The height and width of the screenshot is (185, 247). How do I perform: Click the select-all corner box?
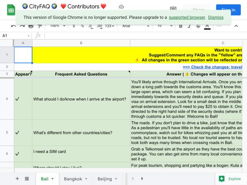pos(7,43)
